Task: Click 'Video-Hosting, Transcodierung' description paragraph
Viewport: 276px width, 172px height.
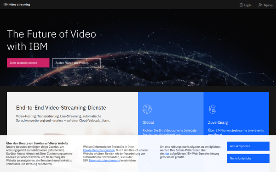Action: point(63,118)
